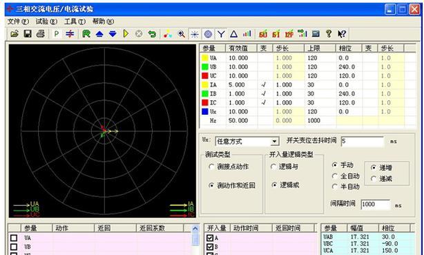The image size is (424, 255).
Task: Click the yellow UA color swatch
Action: click(x=205, y=58)
